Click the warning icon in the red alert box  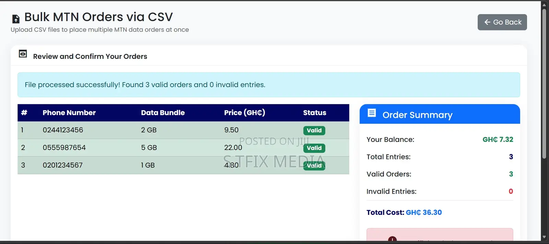click(x=392, y=239)
